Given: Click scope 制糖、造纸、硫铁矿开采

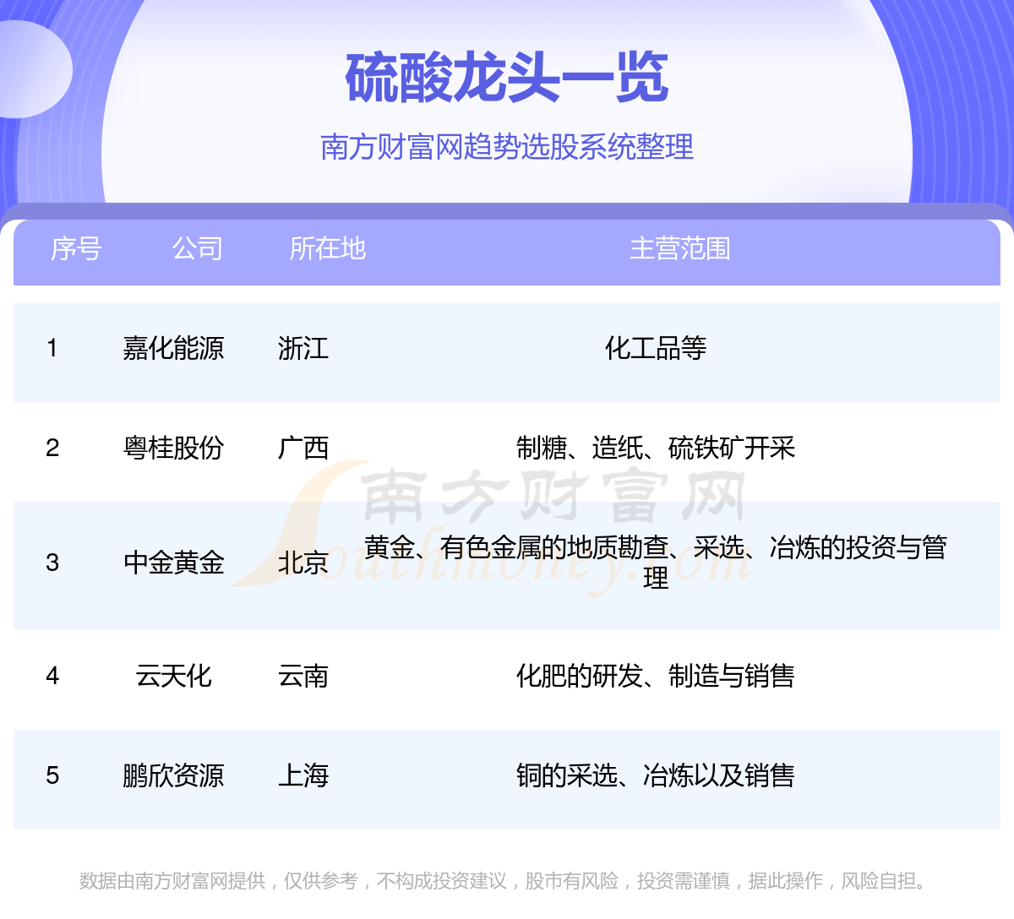Looking at the screenshot, I should point(656,448).
